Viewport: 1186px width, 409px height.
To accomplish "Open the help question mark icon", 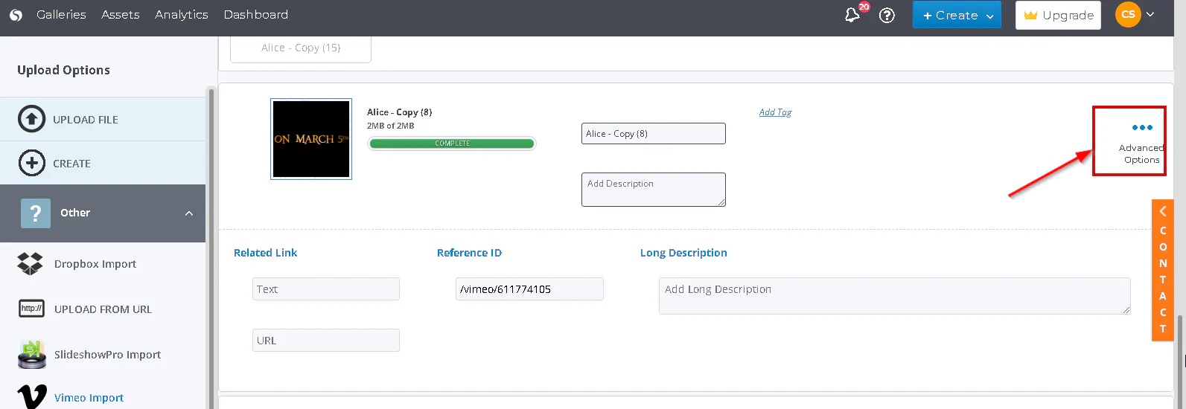I will pos(887,15).
